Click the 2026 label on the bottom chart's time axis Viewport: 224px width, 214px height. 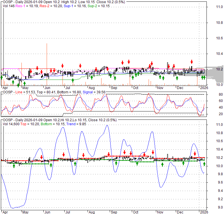pos(204,212)
